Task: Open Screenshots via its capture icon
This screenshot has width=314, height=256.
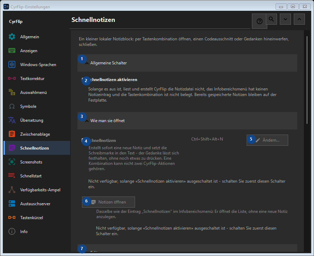Action: click(12, 162)
